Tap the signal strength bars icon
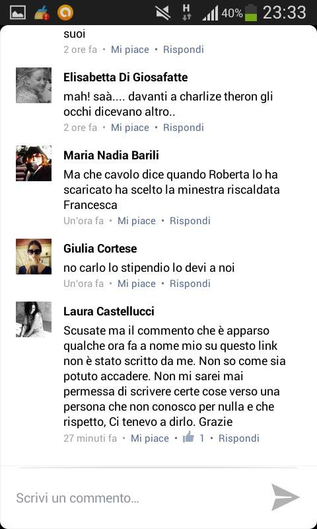This screenshot has height=529, width=317. coord(210,13)
